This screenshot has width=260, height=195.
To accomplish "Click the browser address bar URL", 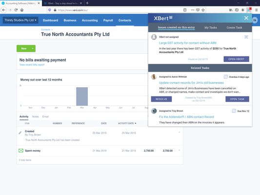I will pos(73,10).
